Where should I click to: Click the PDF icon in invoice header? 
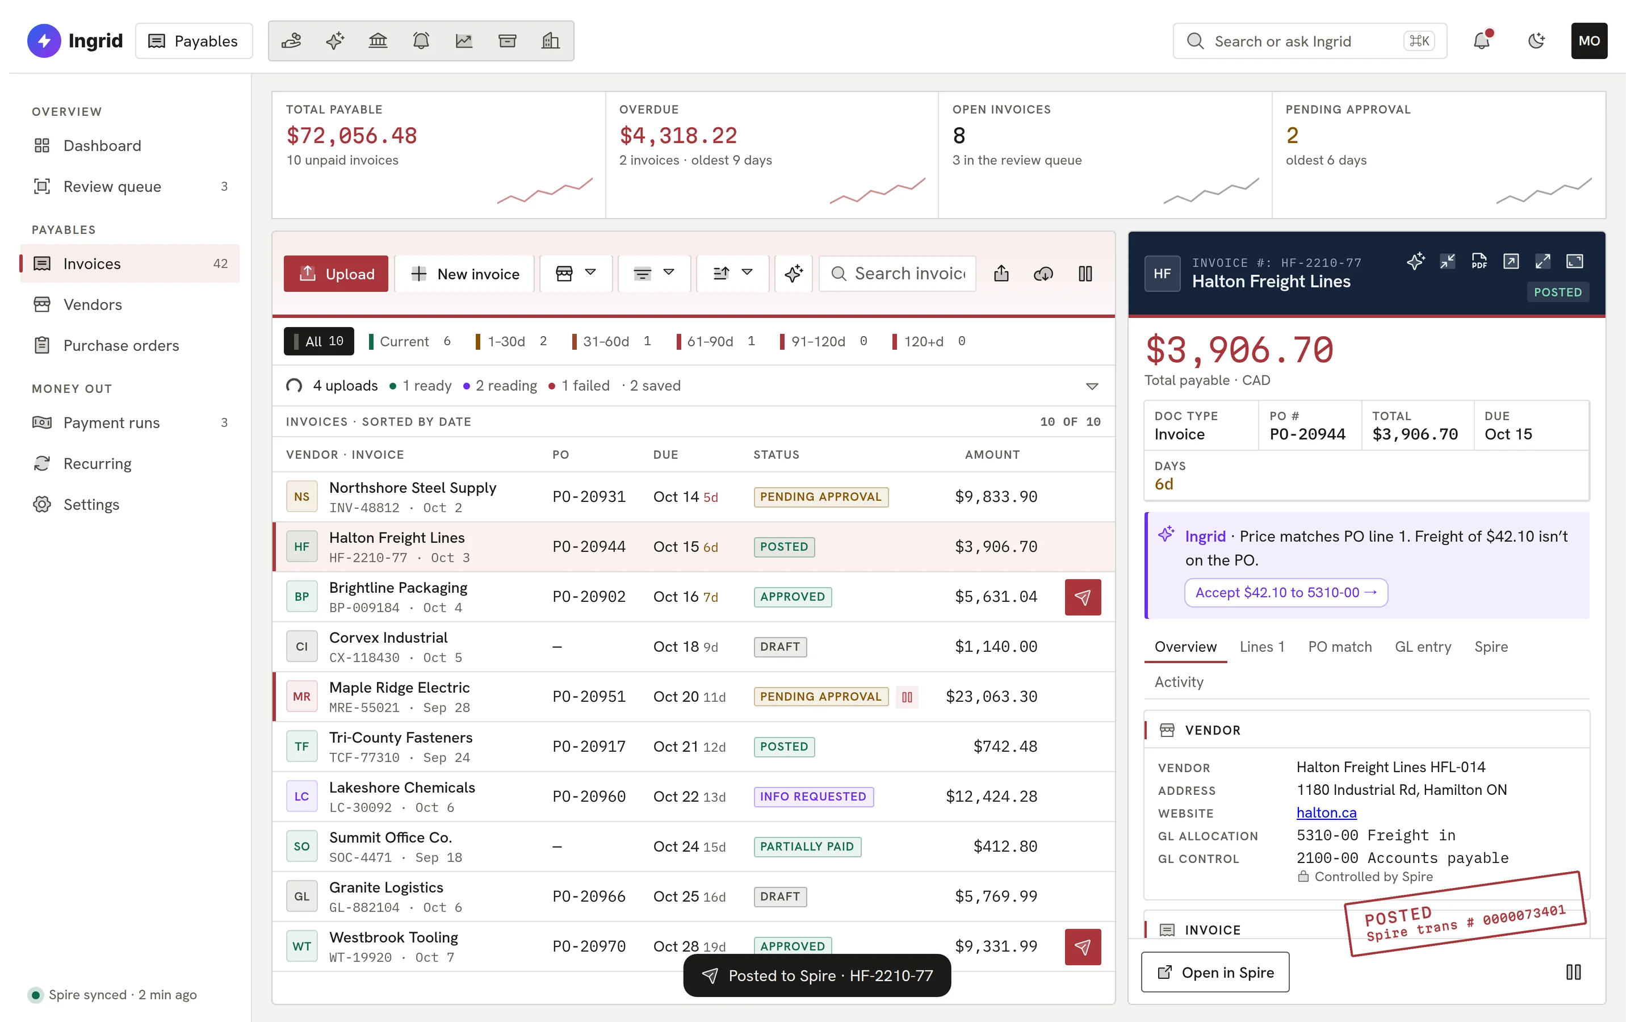pos(1479,261)
